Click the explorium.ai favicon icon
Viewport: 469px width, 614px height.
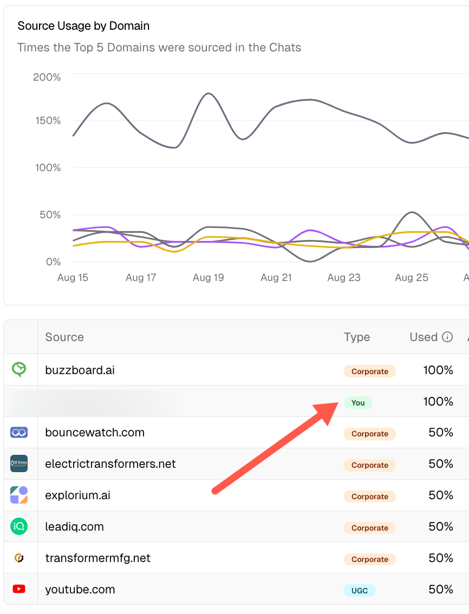19,495
